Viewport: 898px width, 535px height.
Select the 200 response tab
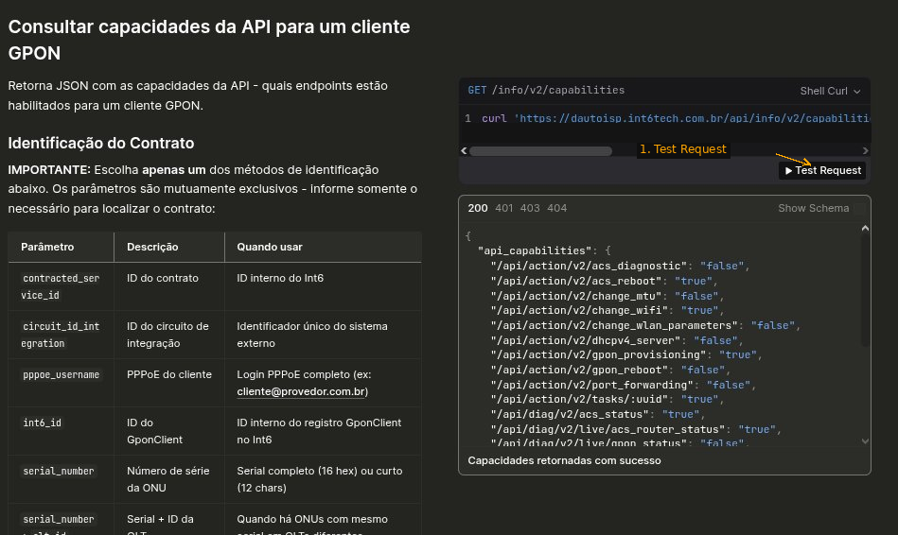(x=478, y=208)
